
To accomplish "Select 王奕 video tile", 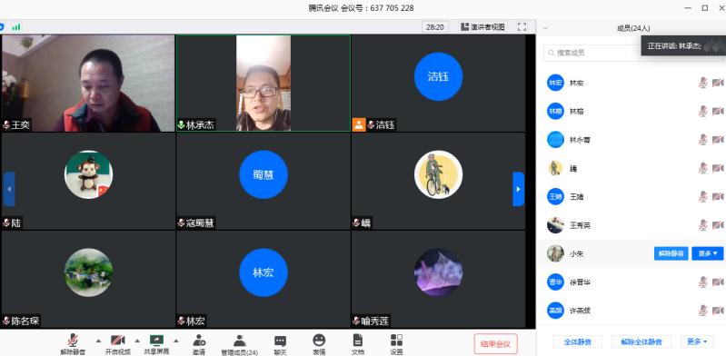I will [x=88, y=84].
